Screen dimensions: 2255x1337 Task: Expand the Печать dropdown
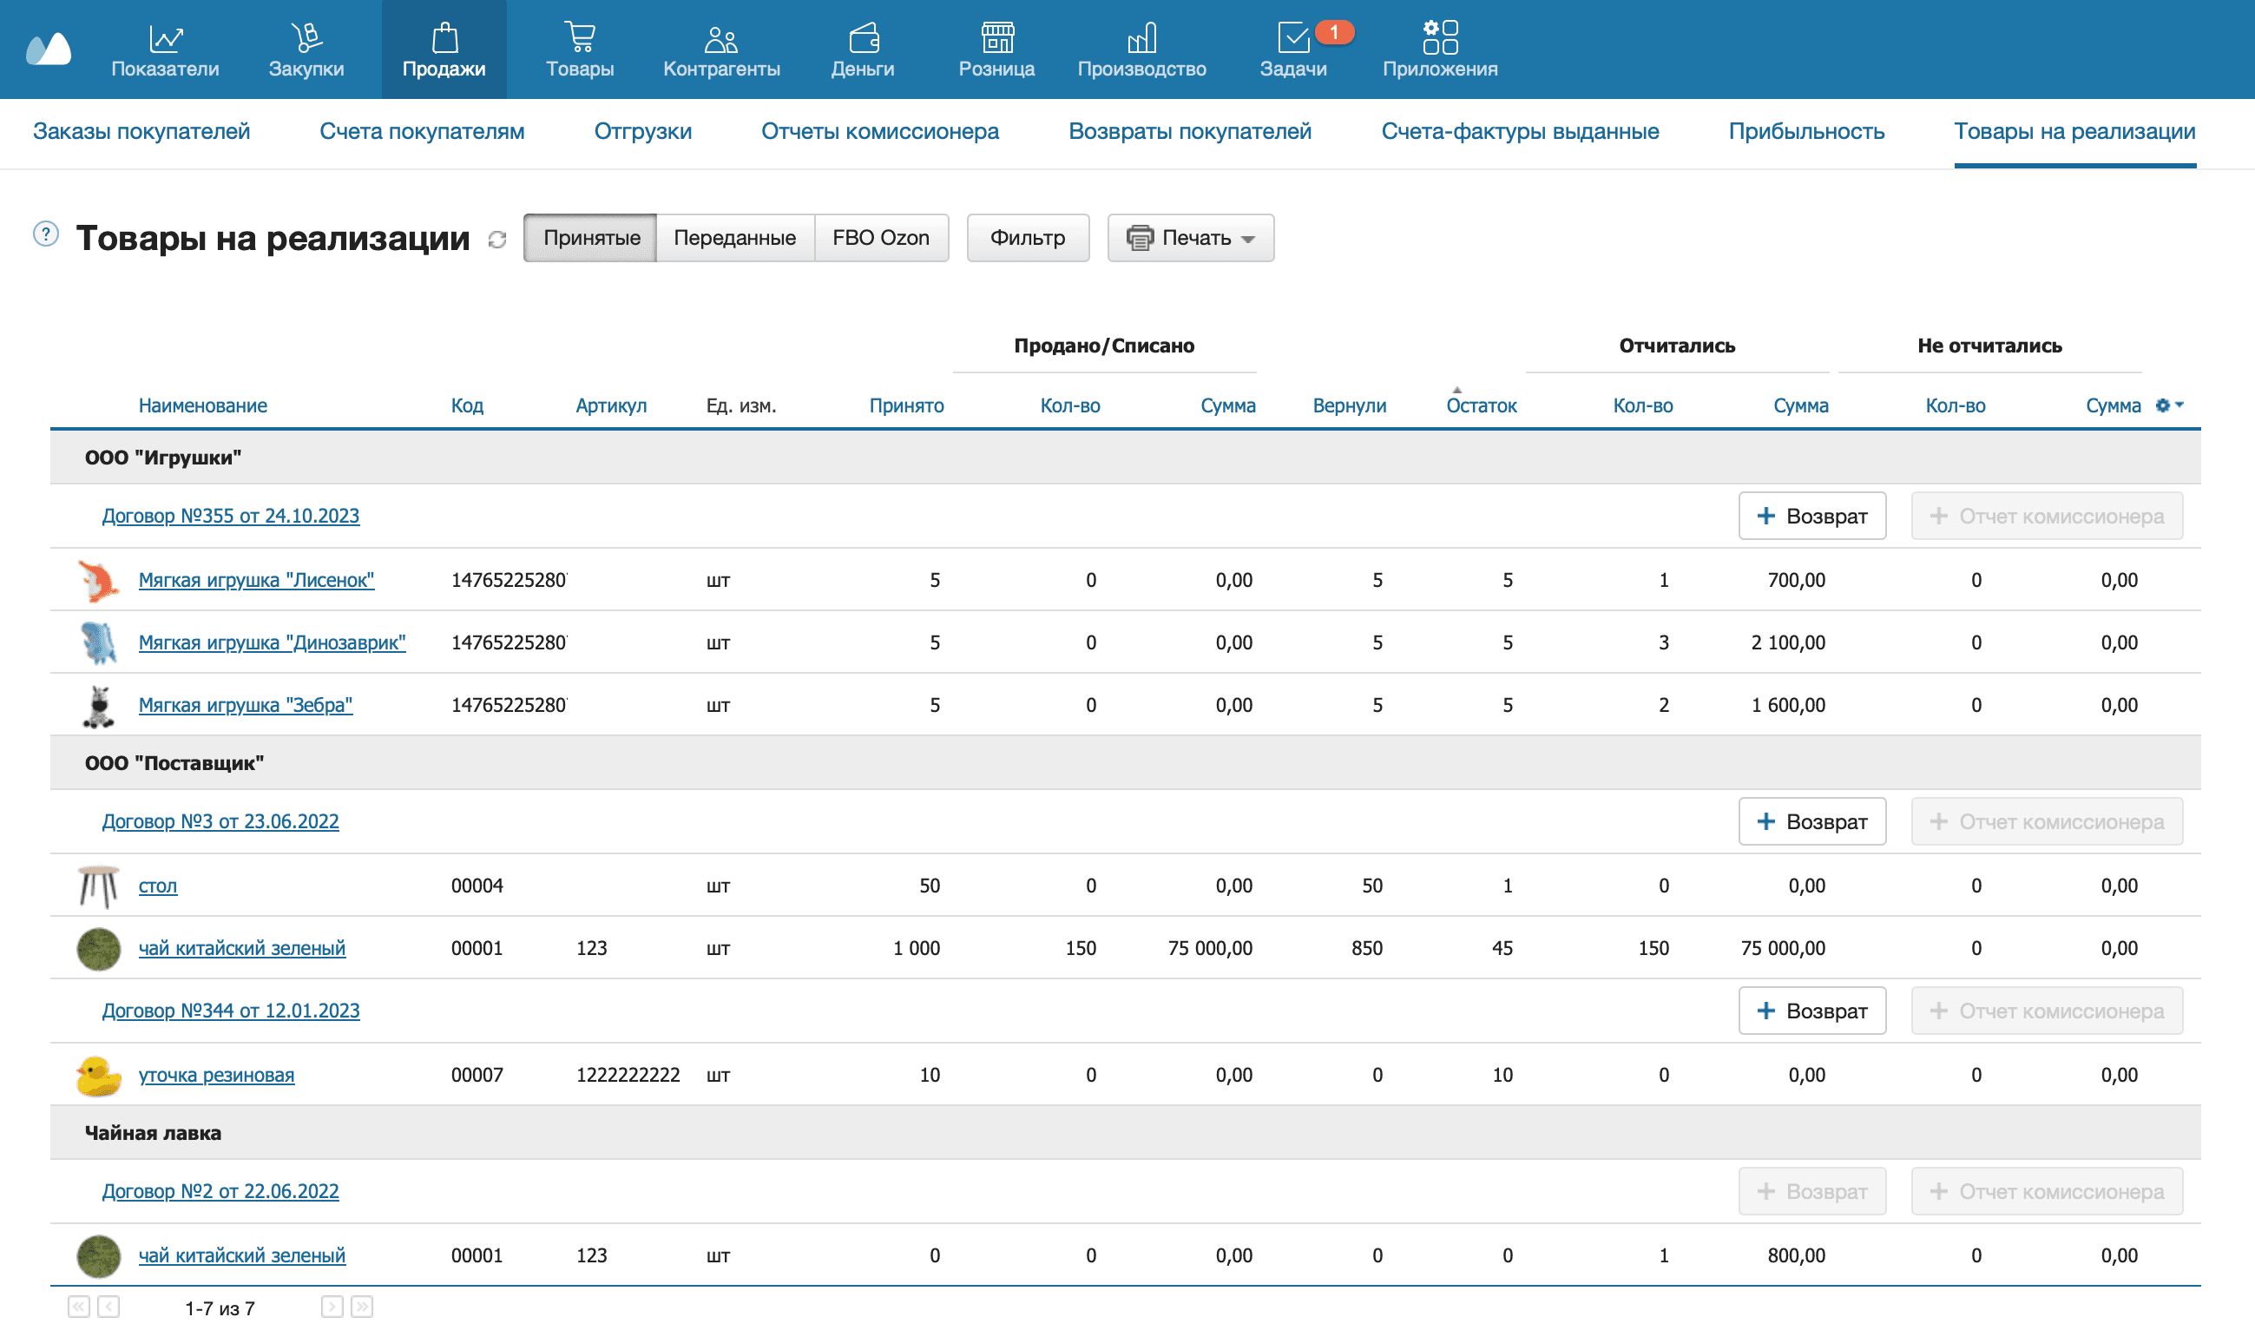click(x=1191, y=238)
